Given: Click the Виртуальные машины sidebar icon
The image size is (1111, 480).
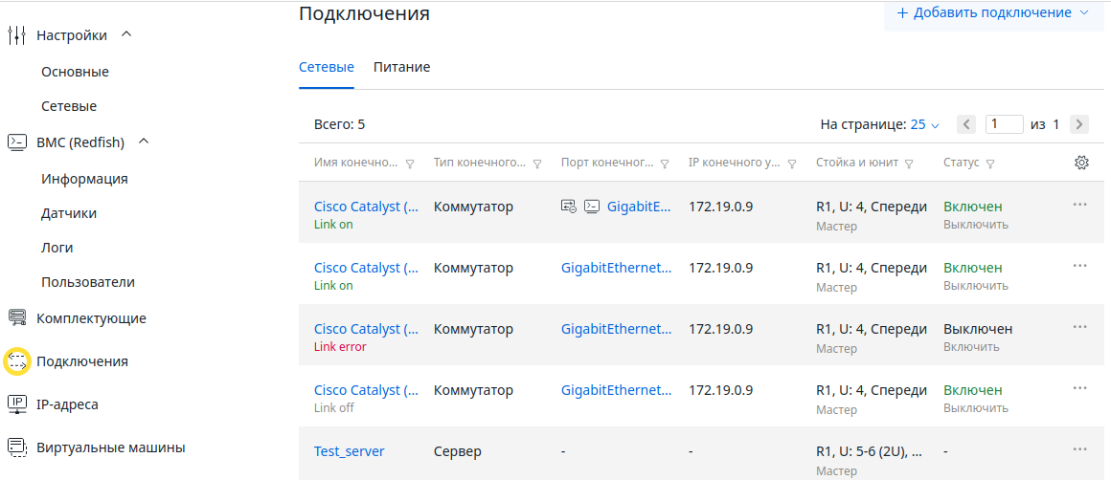Looking at the screenshot, I should coord(17,447).
